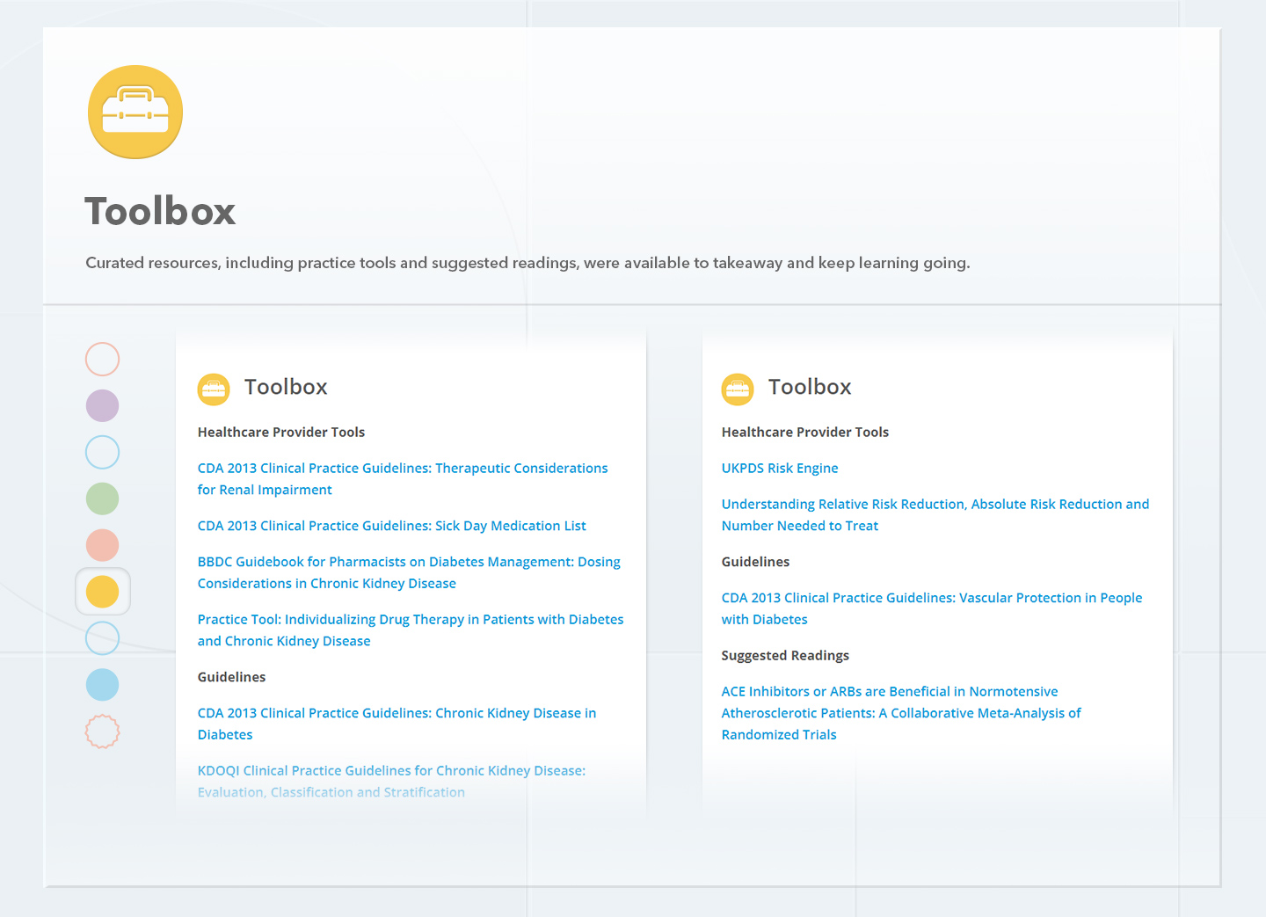Select the solid salmon circle
The image size is (1266, 917).
pyautogui.click(x=103, y=545)
